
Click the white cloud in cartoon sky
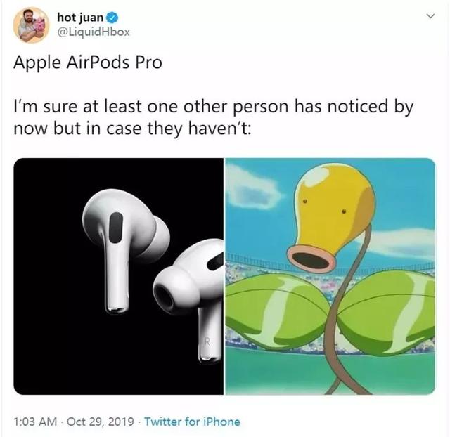[252, 188]
